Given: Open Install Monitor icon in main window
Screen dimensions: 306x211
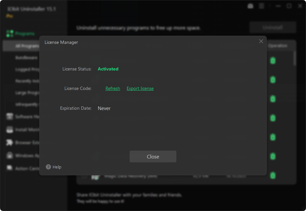Looking at the screenshot, I should click(9, 130).
